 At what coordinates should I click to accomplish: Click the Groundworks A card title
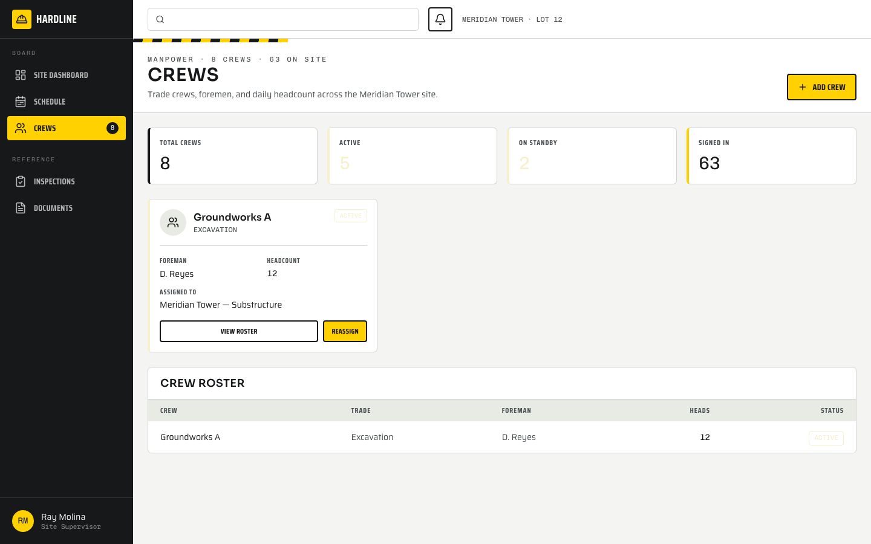click(232, 217)
